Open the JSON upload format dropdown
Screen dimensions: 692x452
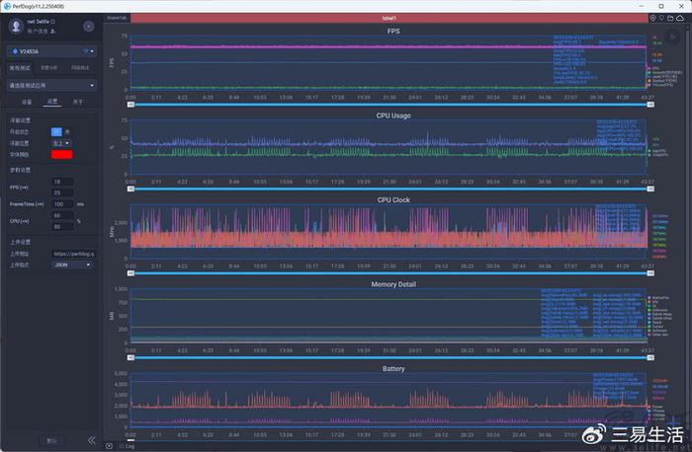(x=72, y=264)
